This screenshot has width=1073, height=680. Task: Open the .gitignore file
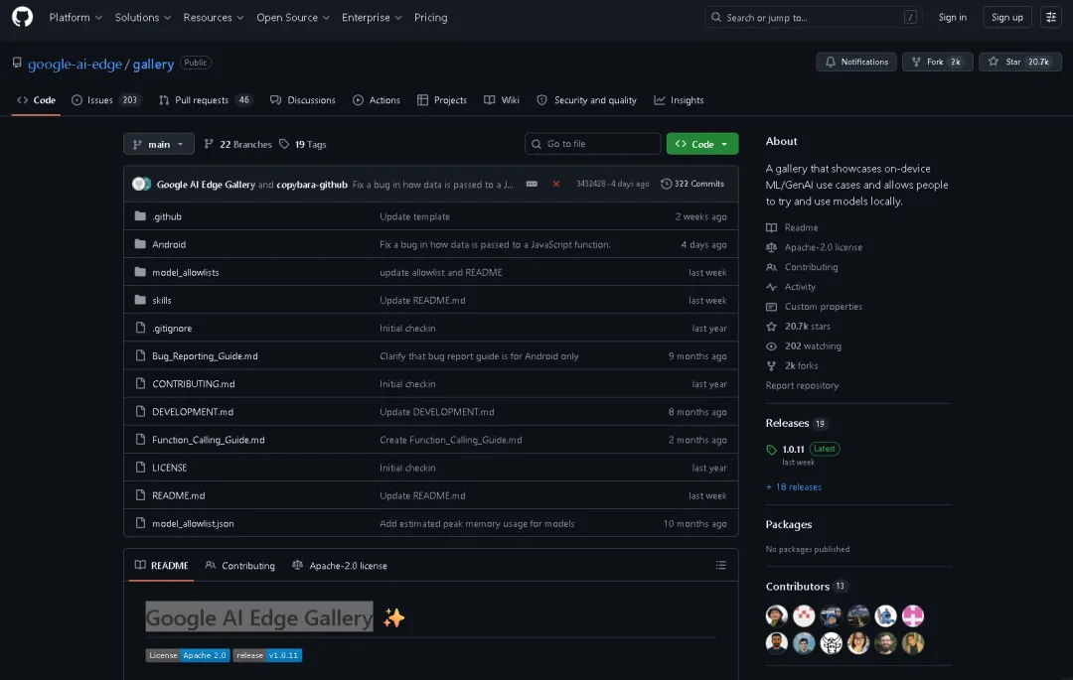point(172,329)
